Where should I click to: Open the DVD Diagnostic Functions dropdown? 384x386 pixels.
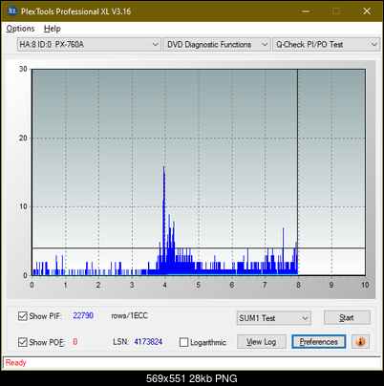pos(217,45)
